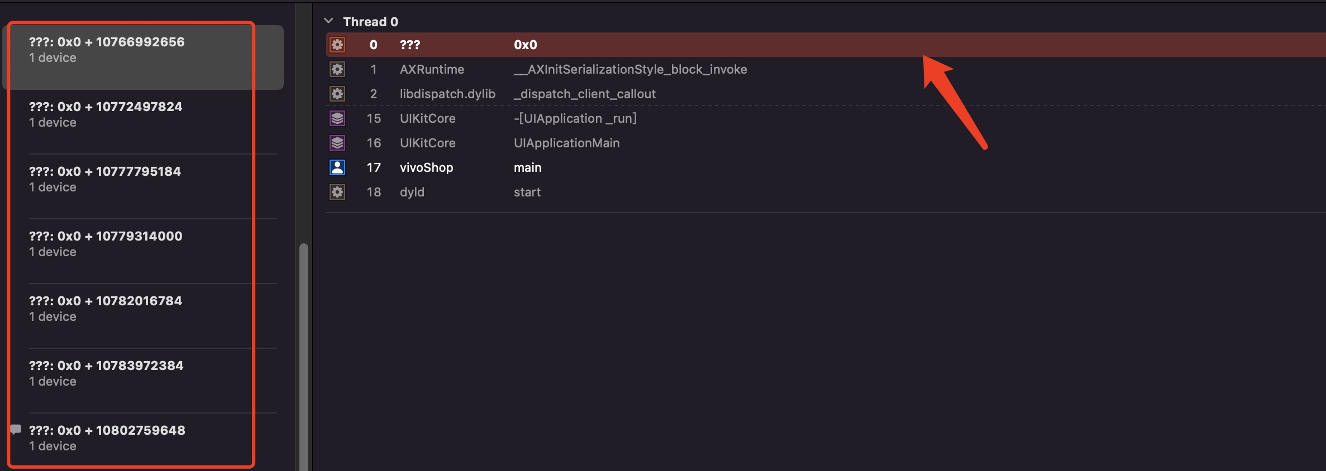
Task: Click gear icon beside dyld start frame
Action: (337, 192)
